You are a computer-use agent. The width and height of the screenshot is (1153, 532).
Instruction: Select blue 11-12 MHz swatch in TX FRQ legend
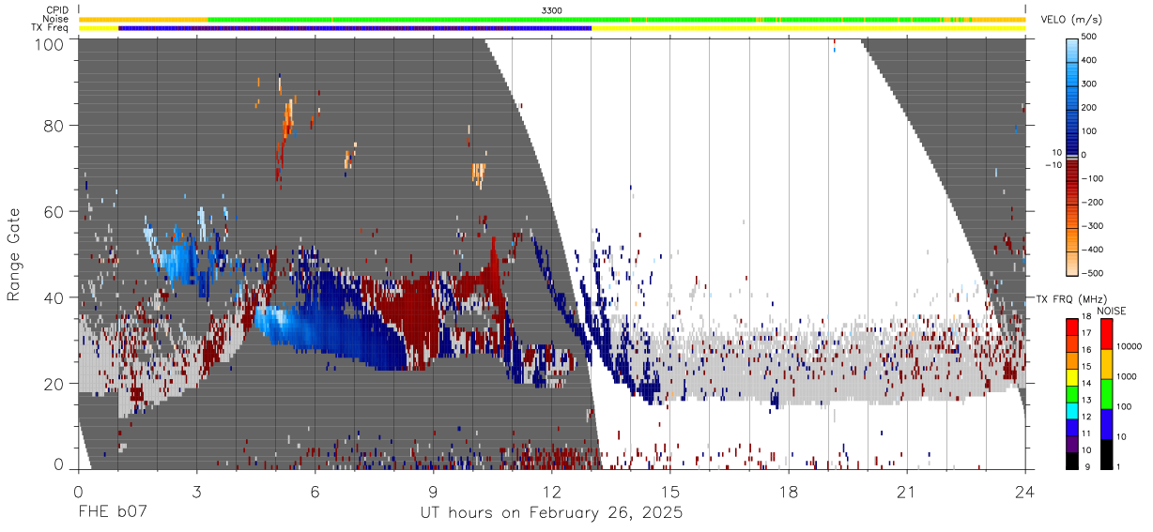(1071, 426)
